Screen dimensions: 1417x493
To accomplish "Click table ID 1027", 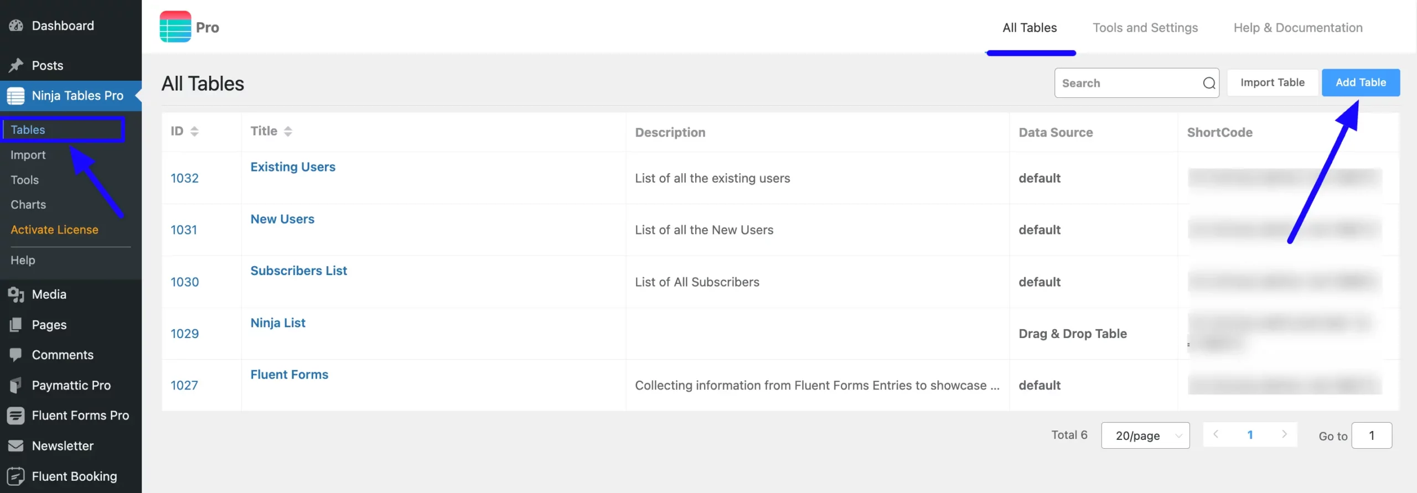I will 184,386.
